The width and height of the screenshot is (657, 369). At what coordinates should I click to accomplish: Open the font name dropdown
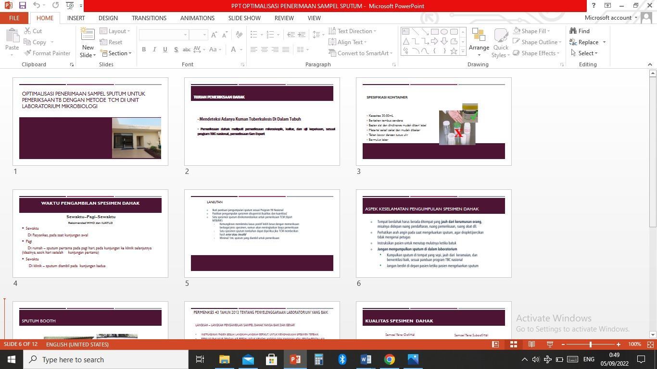185,35
